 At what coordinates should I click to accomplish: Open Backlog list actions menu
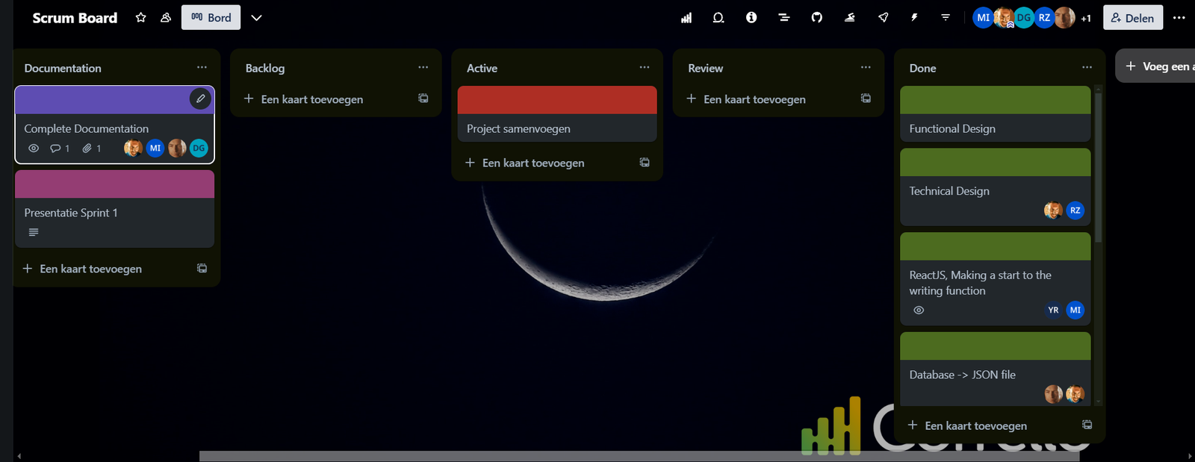point(423,67)
